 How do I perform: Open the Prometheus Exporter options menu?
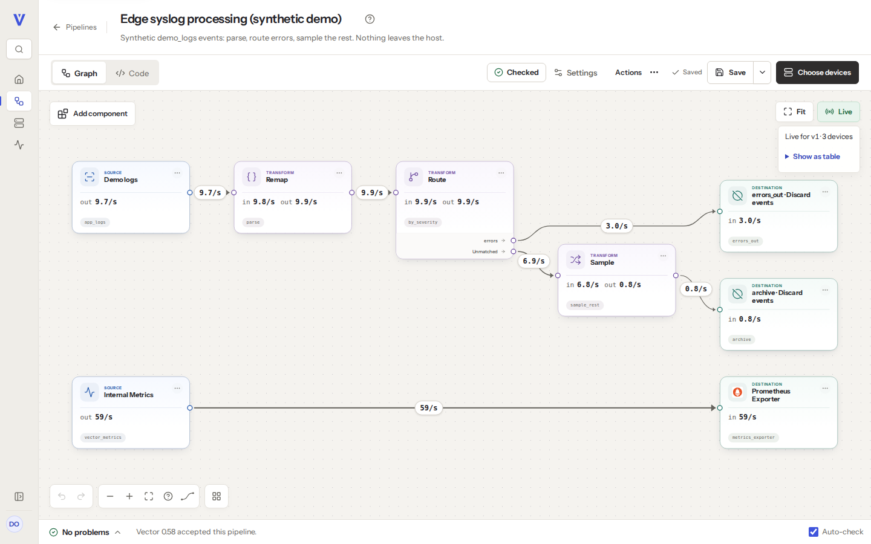coord(825,389)
